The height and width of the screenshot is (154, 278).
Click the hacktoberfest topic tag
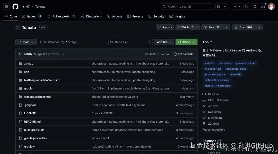pos(213,69)
